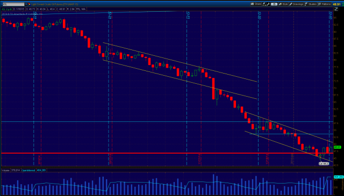Click the upper cyan horizontal price level line
This screenshot has width=344, height=196.
(x=167, y=121)
